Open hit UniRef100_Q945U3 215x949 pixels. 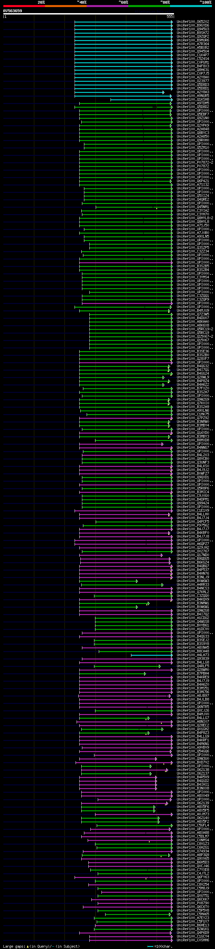[193, 29]
